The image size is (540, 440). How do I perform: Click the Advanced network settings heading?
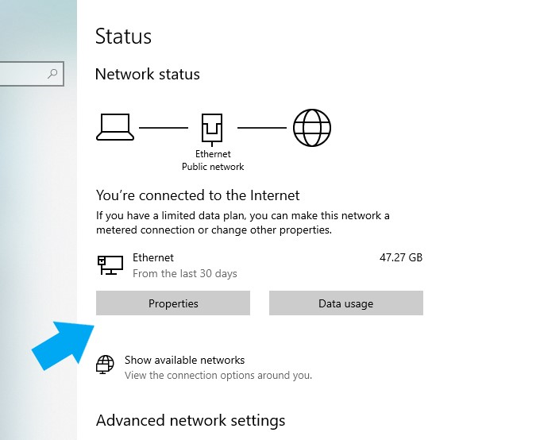click(x=190, y=420)
